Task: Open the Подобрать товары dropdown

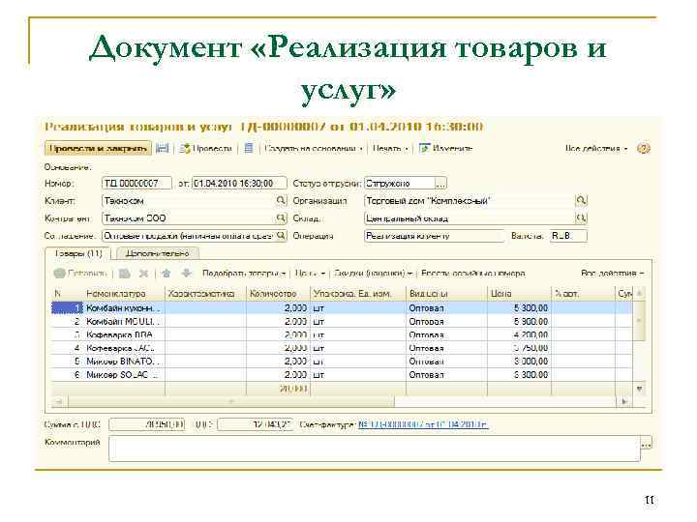Action: [244, 274]
